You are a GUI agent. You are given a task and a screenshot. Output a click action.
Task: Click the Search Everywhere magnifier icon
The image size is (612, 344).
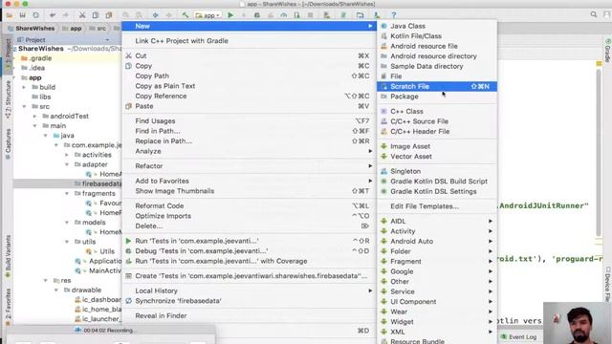(594, 14)
